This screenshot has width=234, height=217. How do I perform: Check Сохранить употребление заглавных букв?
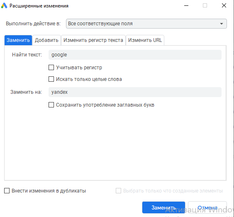coord(51,105)
